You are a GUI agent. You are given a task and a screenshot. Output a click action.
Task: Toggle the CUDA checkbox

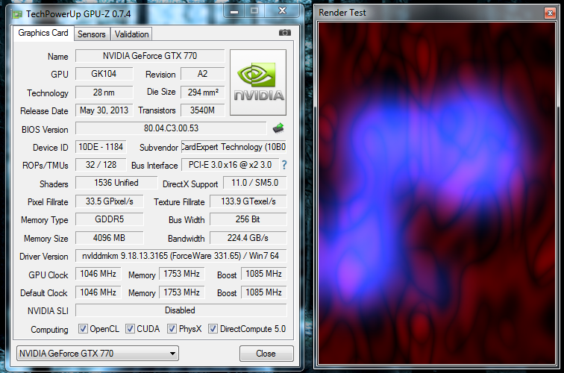pos(130,329)
